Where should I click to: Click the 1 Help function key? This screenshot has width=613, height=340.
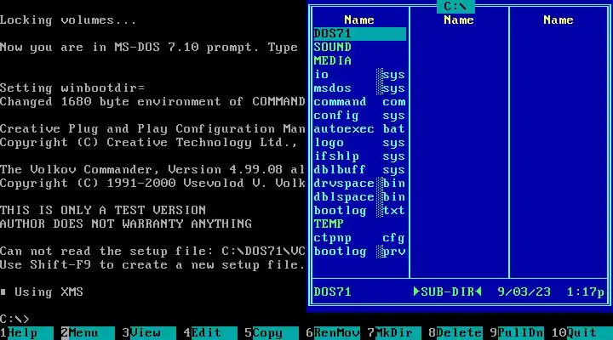pos(26,333)
